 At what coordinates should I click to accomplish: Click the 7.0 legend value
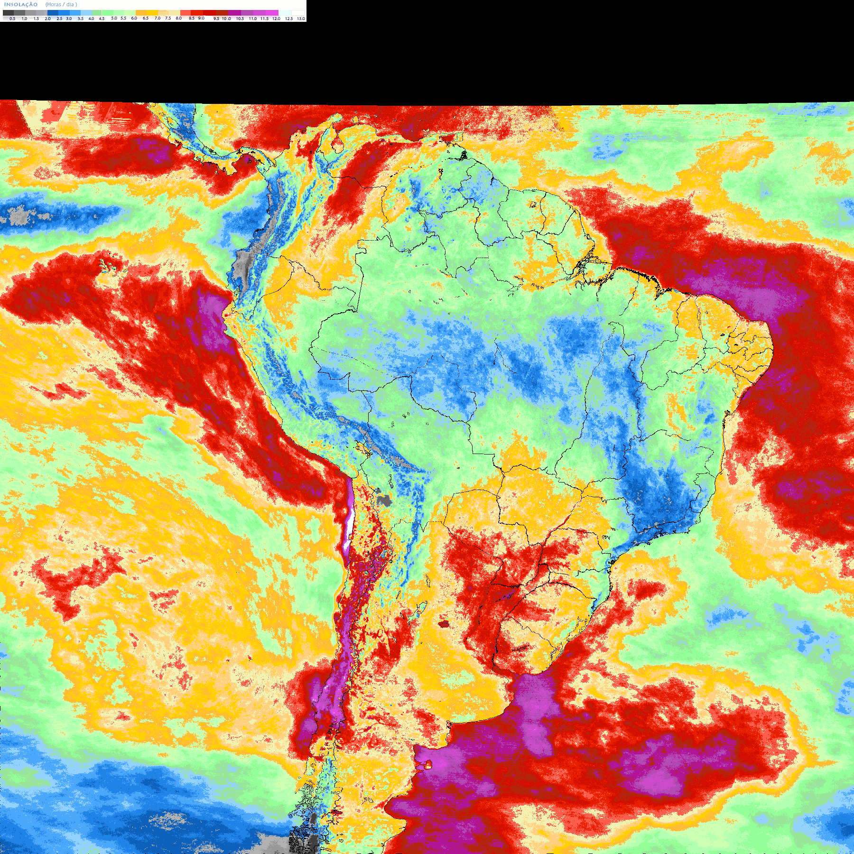click(158, 18)
